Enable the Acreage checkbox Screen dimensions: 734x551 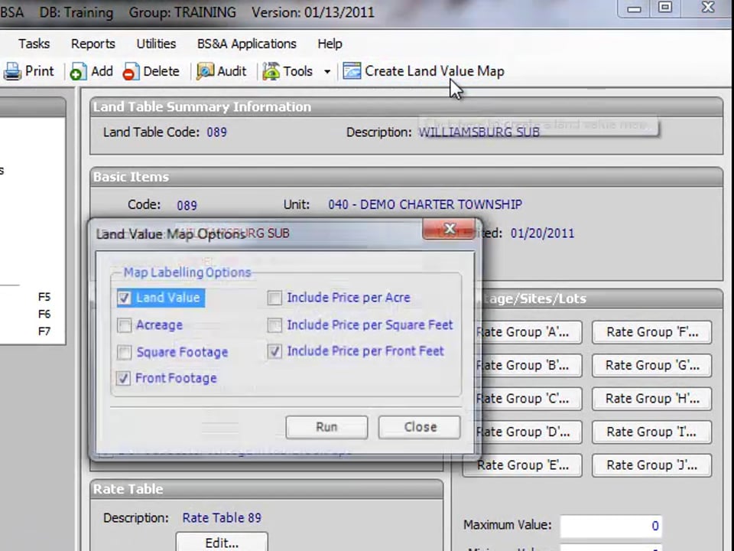[x=125, y=325]
